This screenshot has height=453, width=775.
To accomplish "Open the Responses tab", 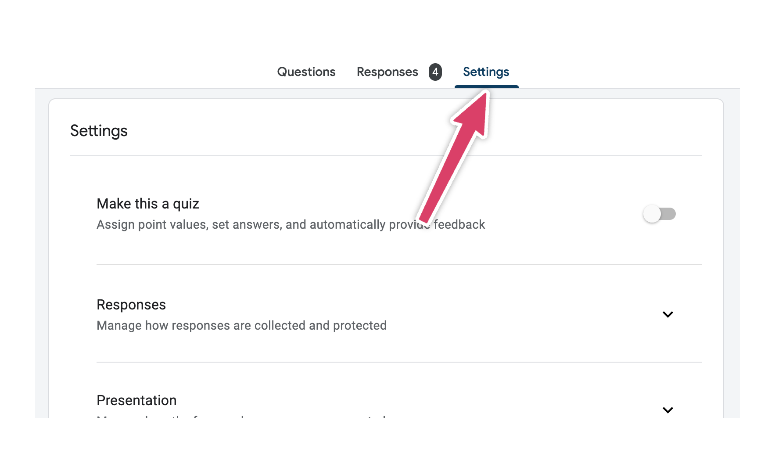I will [387, 72].
